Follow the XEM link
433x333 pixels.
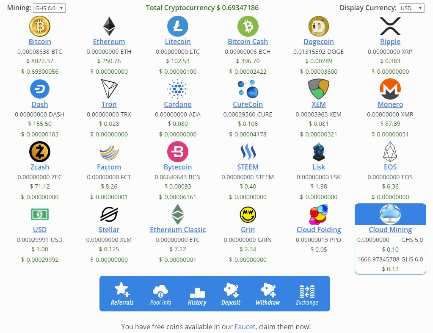318,105
